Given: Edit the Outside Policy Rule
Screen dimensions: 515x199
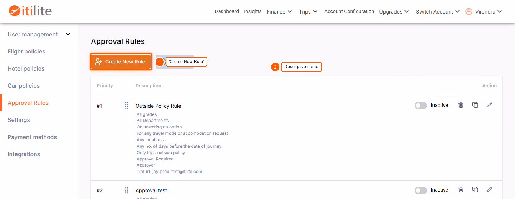Looking at the screenshot, I should click(490, 105).
